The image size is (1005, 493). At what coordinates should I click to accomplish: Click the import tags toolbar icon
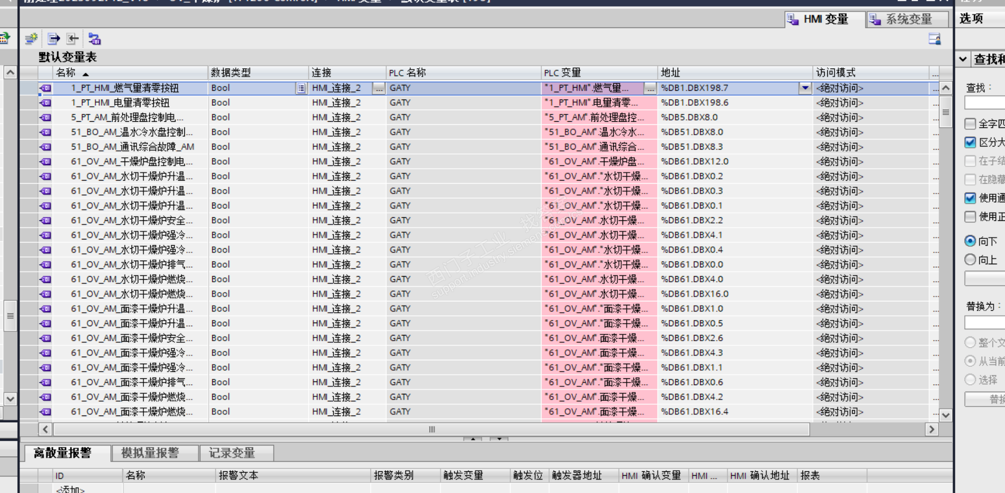coord(73,39)
